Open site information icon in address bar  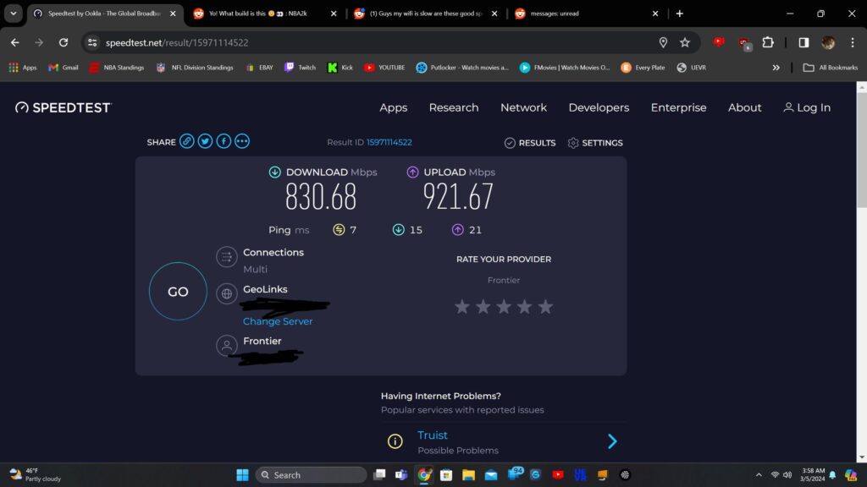[x=92, y=42]
